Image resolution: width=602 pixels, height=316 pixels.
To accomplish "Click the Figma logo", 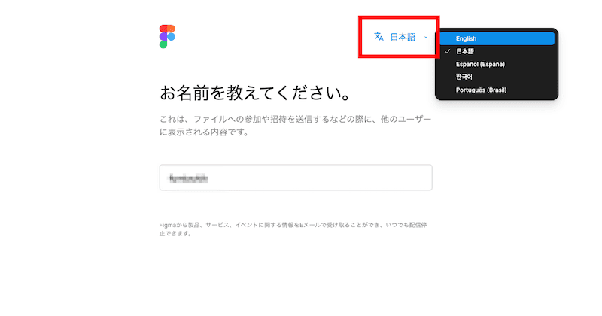I will pos(167,36).
